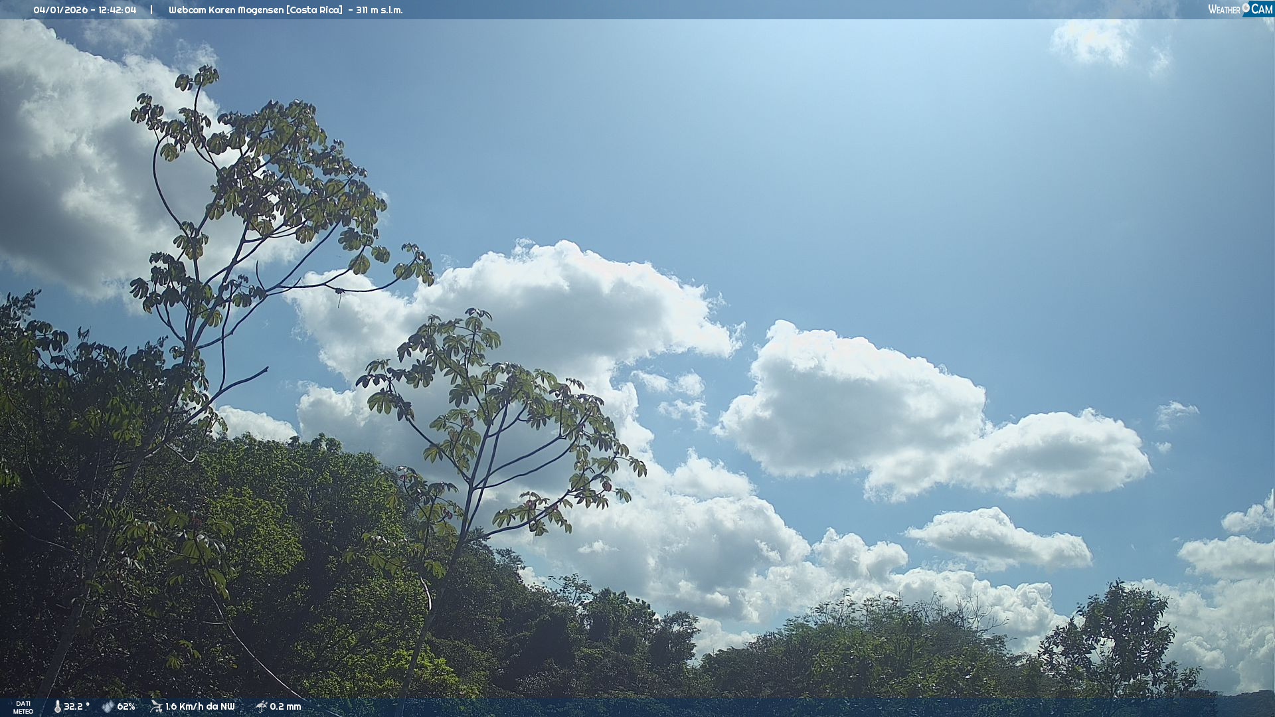Click the 12:42:04 timestamp
1275x717 pixels.
[x=118, y=10]
